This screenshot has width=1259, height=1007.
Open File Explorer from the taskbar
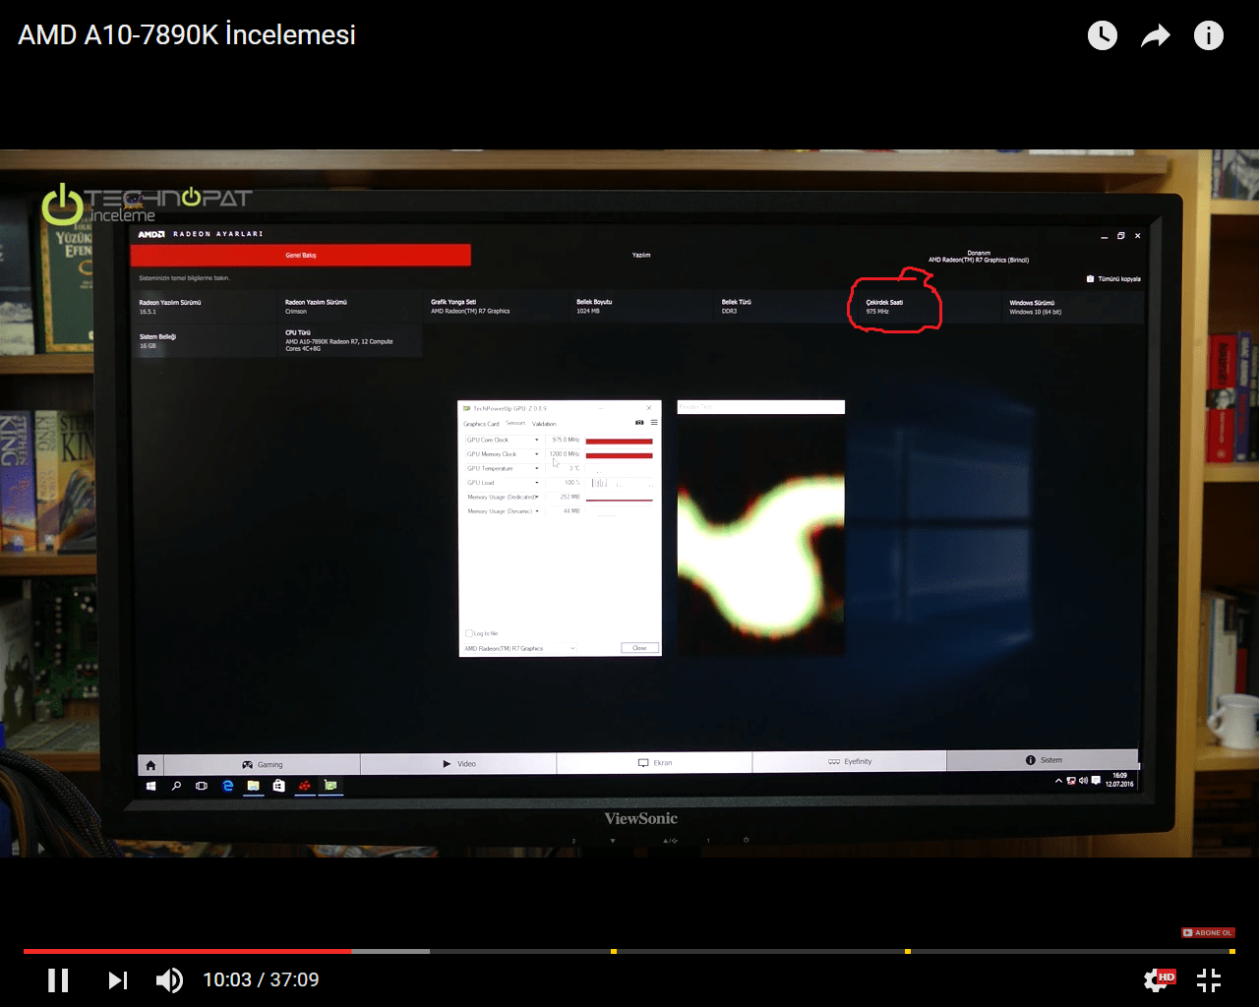point(254,786)
